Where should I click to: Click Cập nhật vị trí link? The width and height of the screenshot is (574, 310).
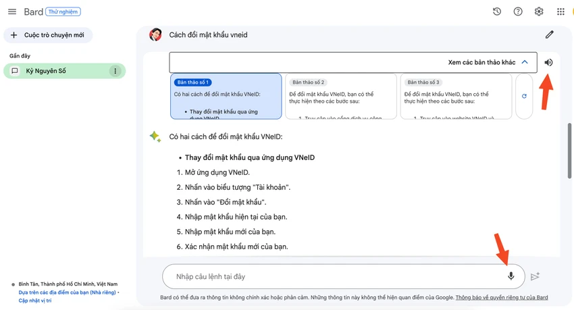(35, 301)
